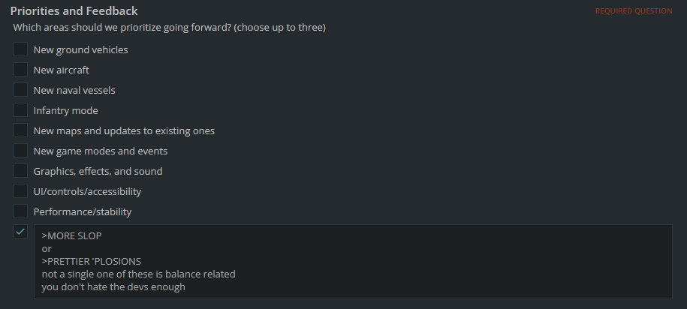Click the Performance/stability label
The image size is (687, 309).
[x=83, y=211]
